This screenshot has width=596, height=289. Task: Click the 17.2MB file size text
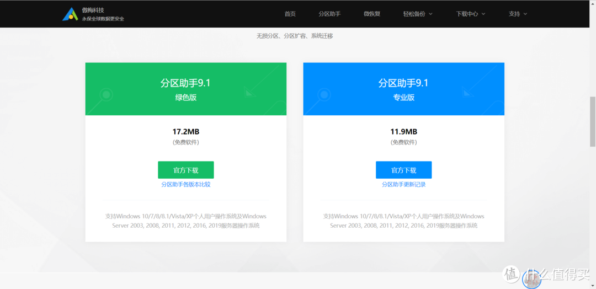186,132
